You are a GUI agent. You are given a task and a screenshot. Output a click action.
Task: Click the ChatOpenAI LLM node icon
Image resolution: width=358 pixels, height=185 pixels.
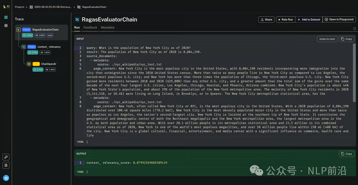[x=29, y=64]
